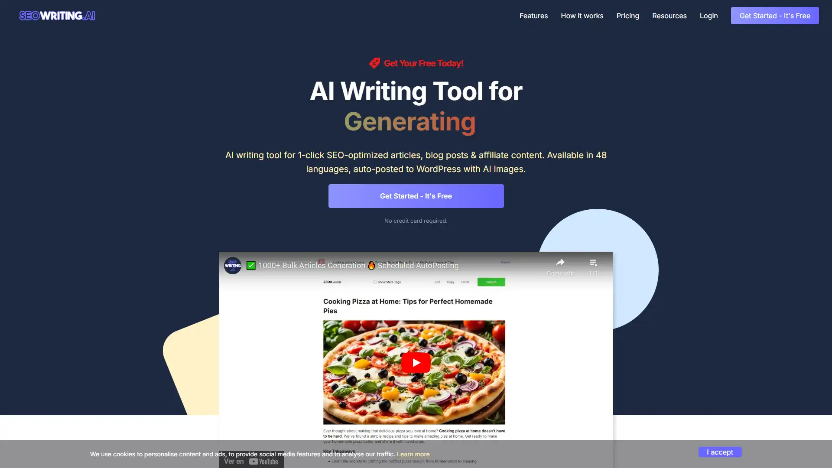The width and height of the screenshot is (832, 468).
Task: Click the tag/label icon near free offer
Action: 374,63
